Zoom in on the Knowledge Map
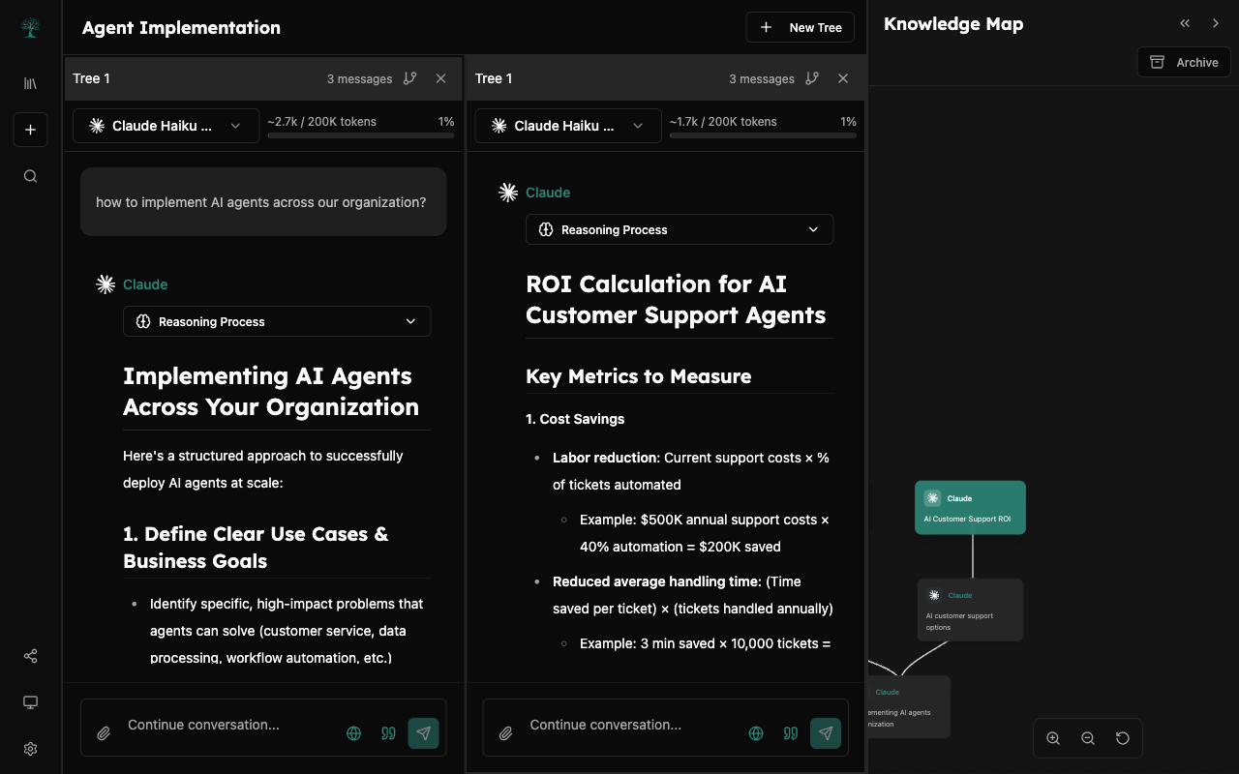Image resolution: width=1239 pixels, height=774 pixels. tap(1053, 738)
